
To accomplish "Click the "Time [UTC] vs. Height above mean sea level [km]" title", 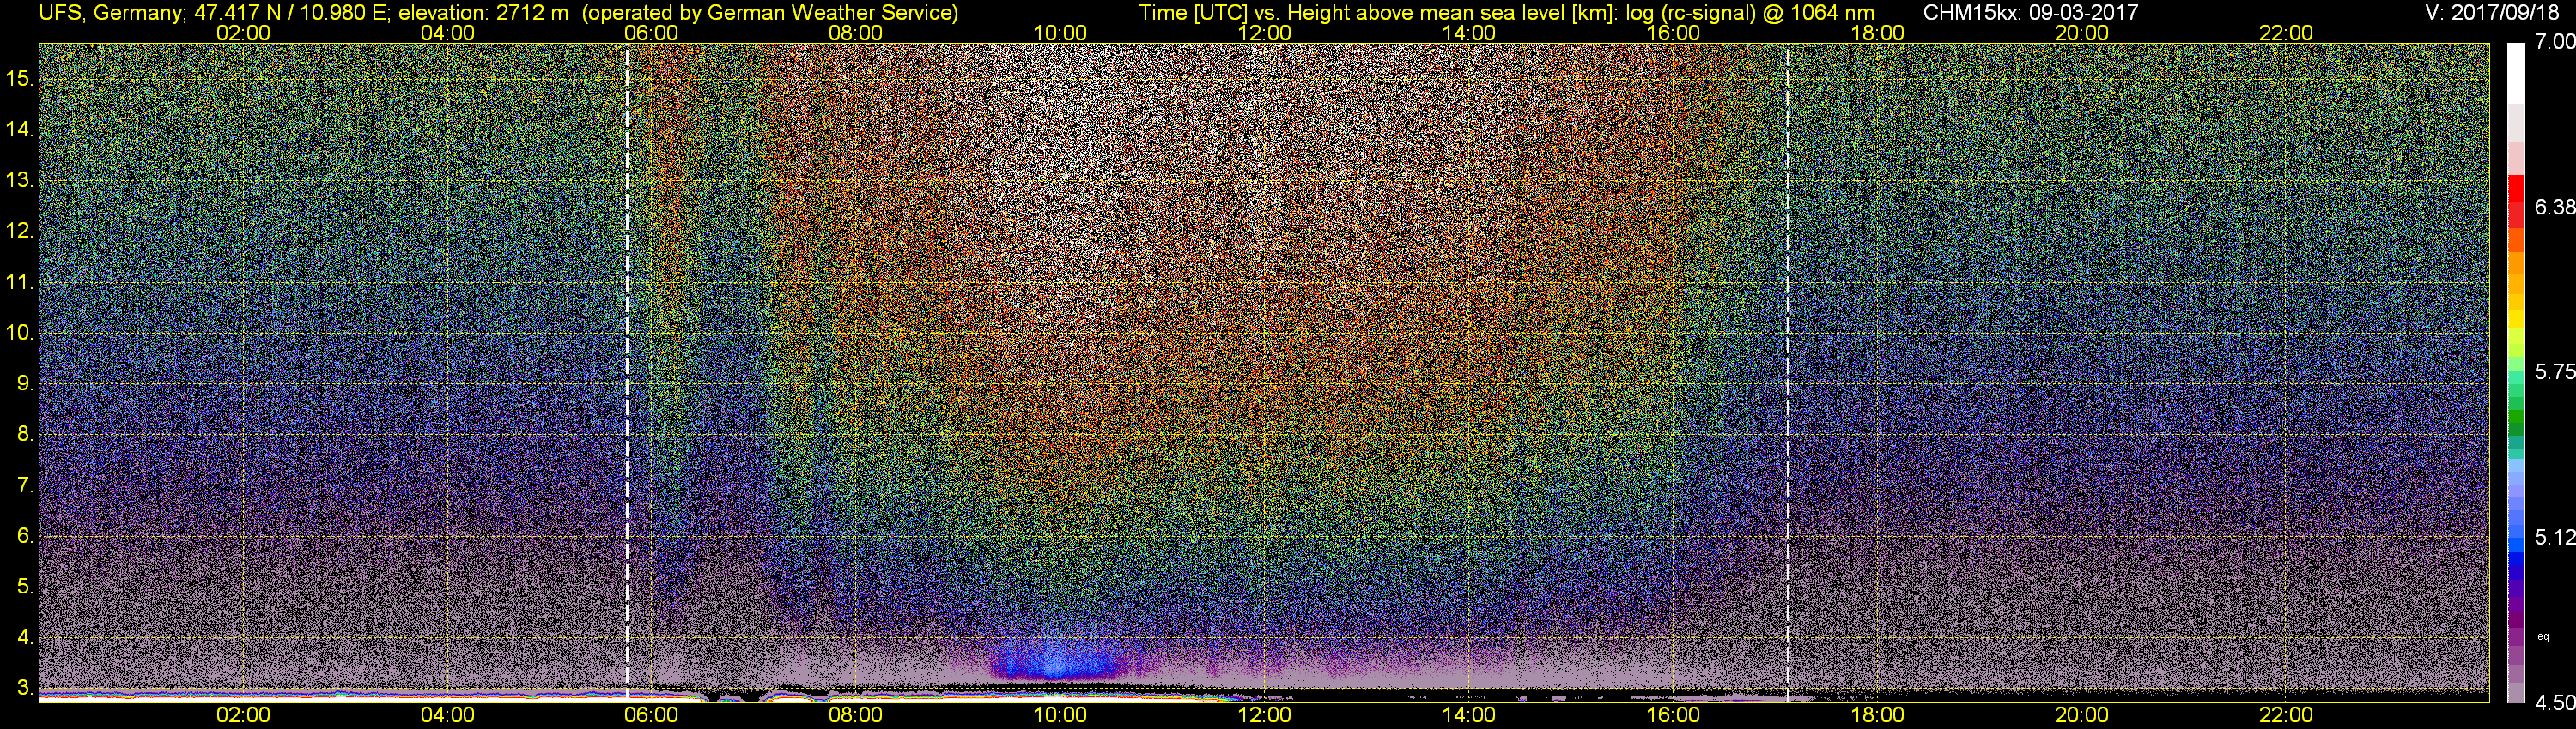I will click(x=1377, y=13).
